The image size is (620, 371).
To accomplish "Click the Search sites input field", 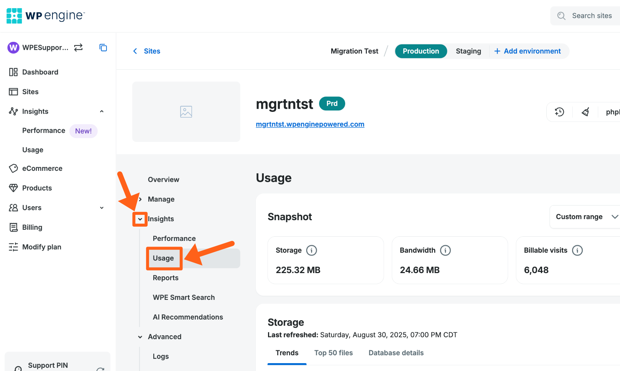I will (x=591, y=16).
